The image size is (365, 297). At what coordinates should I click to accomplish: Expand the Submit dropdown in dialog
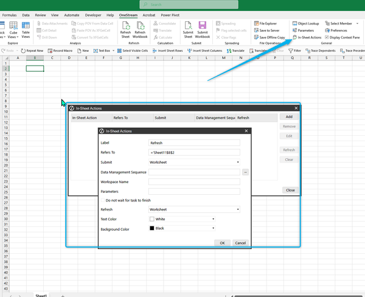236,162
